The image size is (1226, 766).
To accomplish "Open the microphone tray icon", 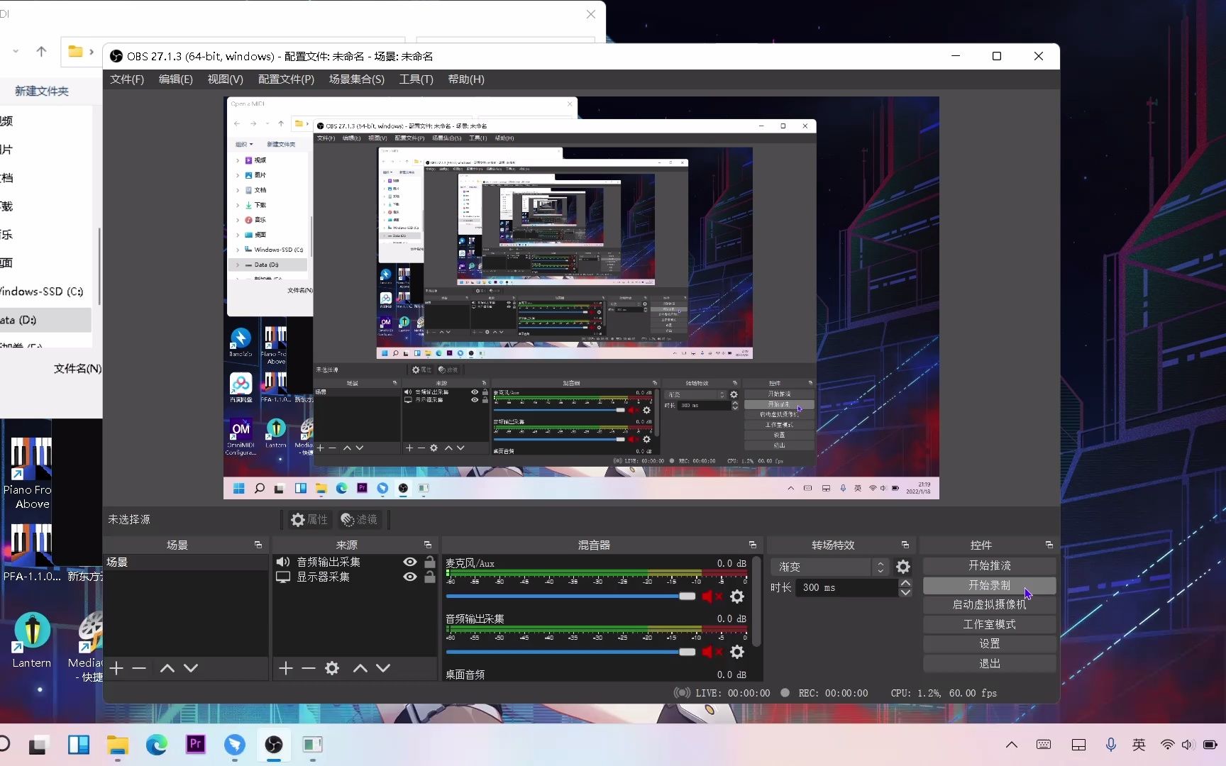I will pos(1111,745).
